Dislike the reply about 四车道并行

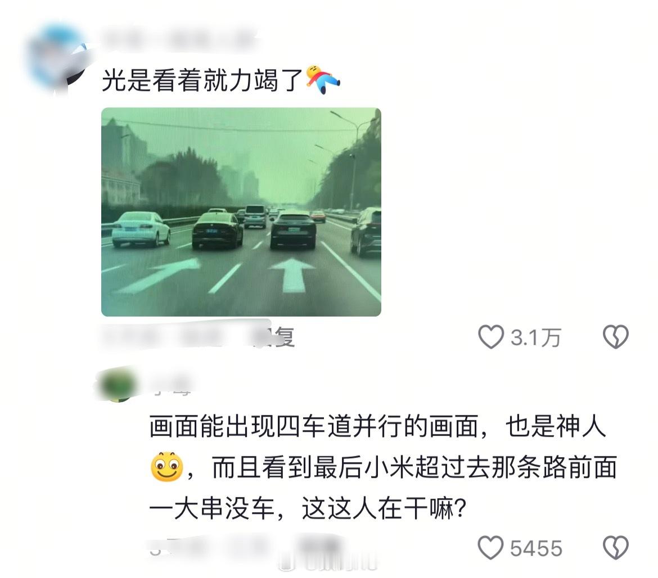tap(616, 548)
